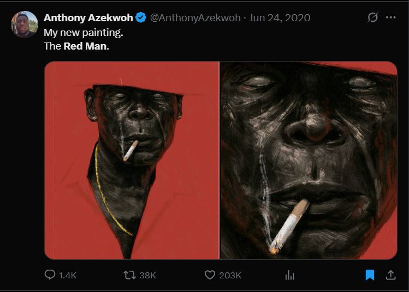This screenshot has height=292, width=409.
Task: Click the reply speech bubble icon
Action: click(x=50, y=275)
